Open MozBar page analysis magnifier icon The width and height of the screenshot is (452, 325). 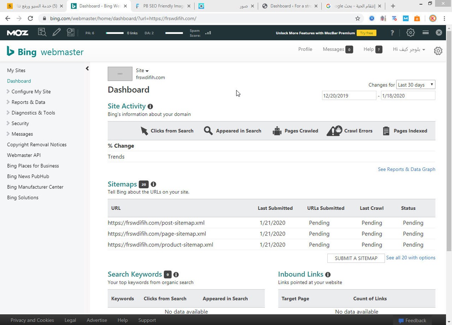tap(42, 33)
